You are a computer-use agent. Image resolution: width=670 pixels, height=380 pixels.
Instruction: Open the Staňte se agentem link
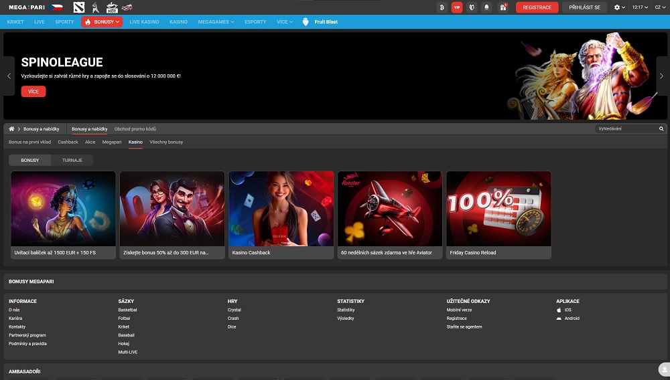pyautogui.click(x=464, y=327)
